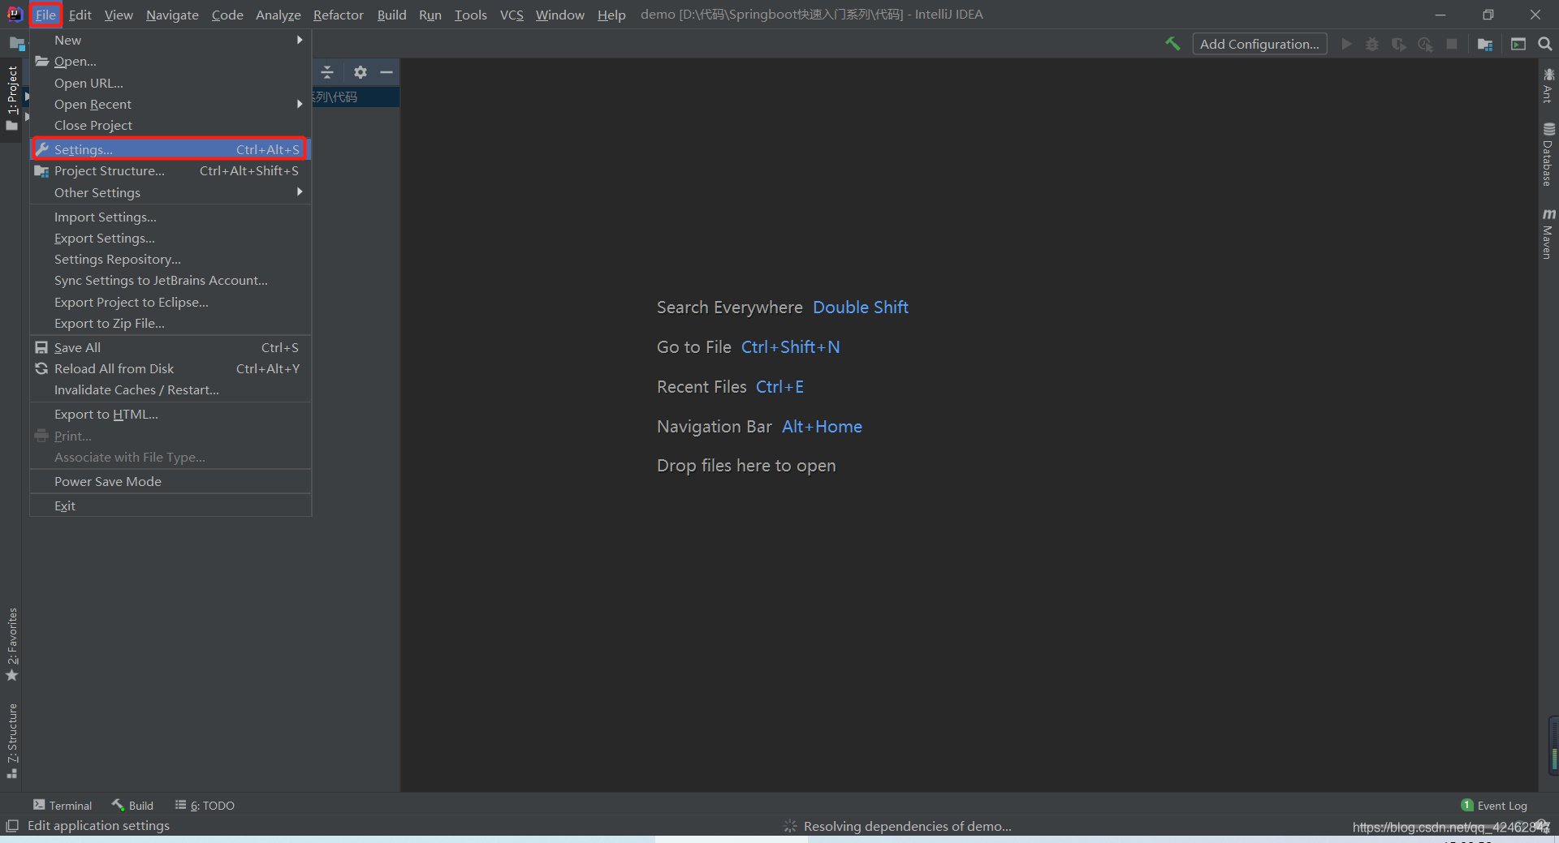The width and height of the screenshot is (1559, 843).
Task: Toggle tool window bars icon in status bar
Action: click(11, 826)
